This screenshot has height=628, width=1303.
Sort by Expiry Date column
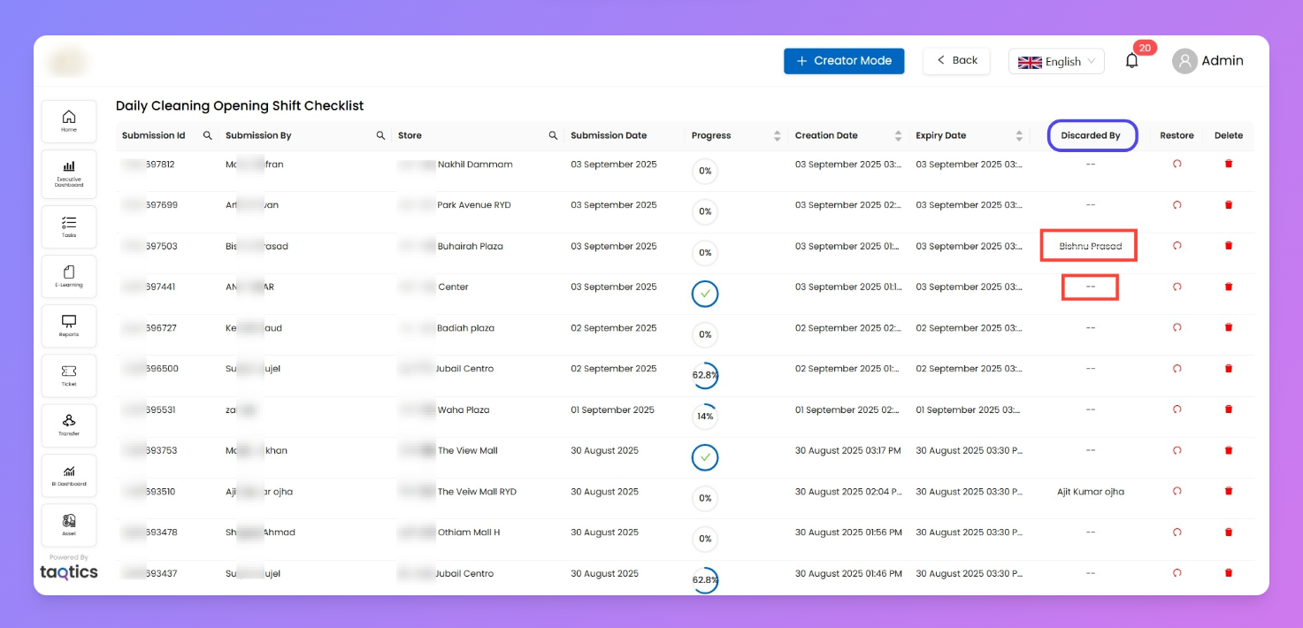[1019, 135]
